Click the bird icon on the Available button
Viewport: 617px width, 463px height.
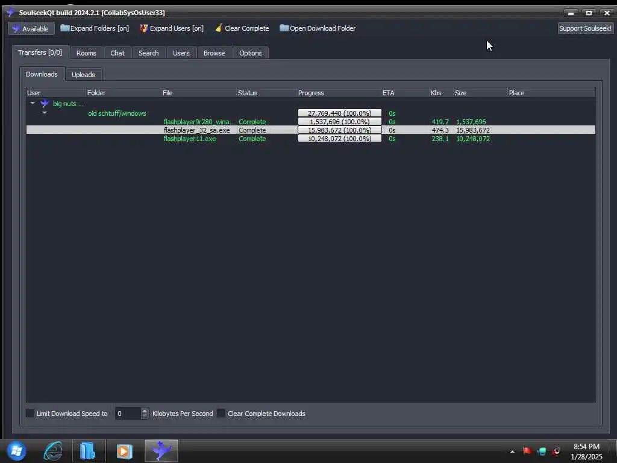pos(16,29)
